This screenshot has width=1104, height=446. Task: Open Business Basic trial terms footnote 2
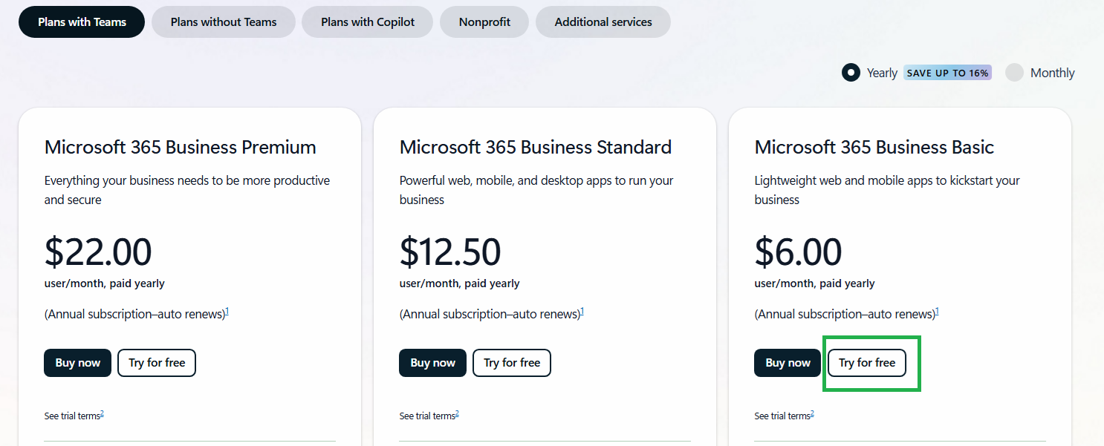(x=812, y=413)
